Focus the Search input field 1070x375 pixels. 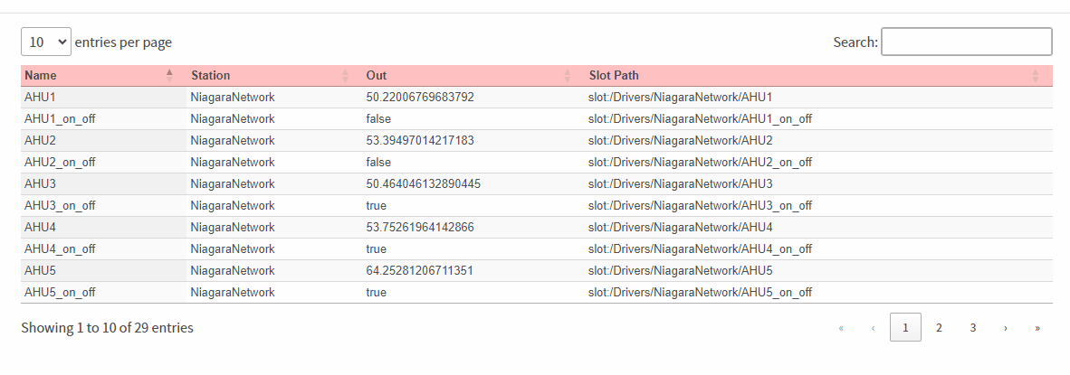(x=967, y=42)
